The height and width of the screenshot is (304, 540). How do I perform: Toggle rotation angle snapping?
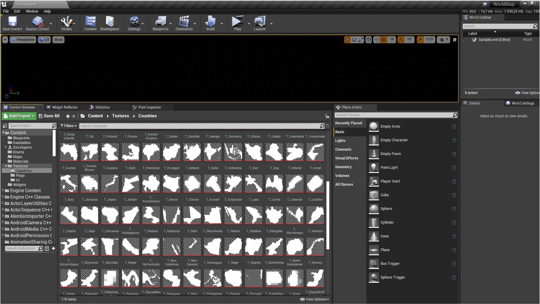[400, 40]
